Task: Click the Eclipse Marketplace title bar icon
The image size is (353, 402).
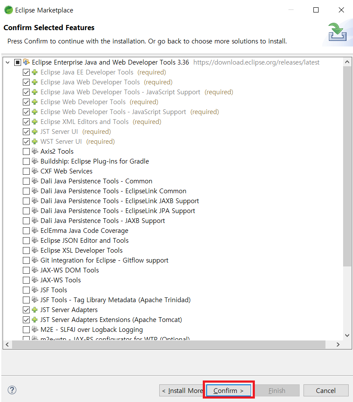Action: click(x=9, y=10)
